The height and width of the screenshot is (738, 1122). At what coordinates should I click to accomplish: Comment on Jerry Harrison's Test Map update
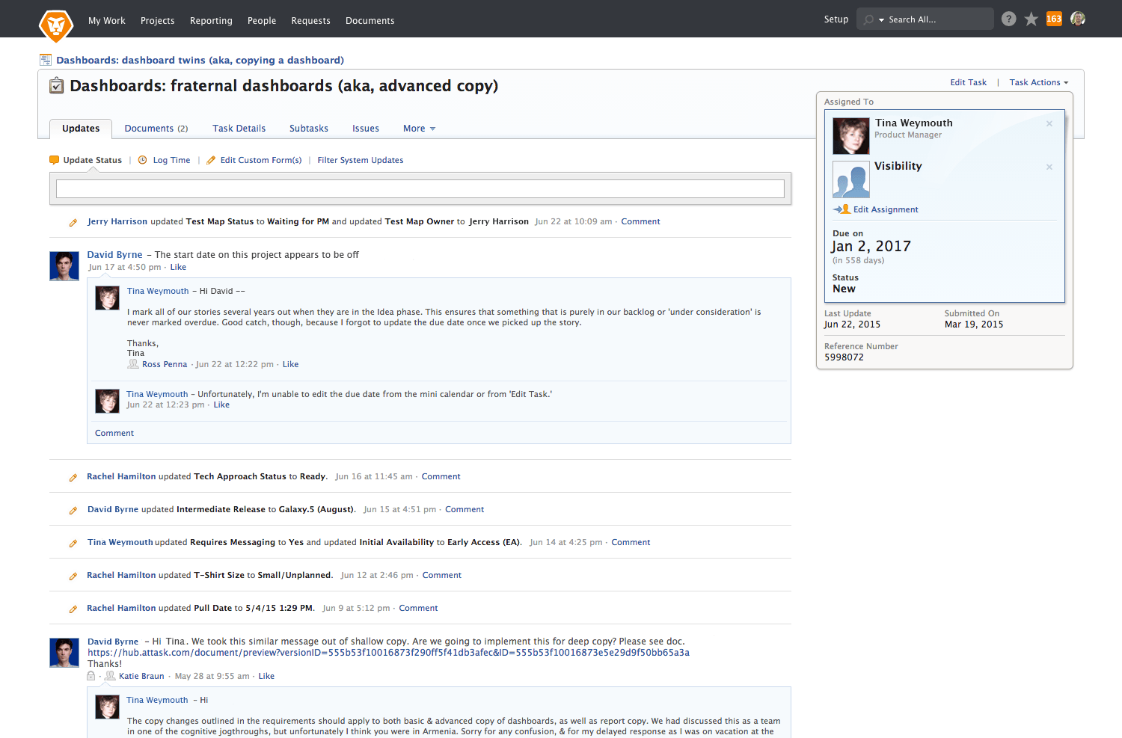pos(641,221)
